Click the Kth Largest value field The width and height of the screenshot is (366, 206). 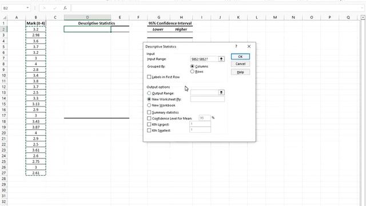coord(200,124)
